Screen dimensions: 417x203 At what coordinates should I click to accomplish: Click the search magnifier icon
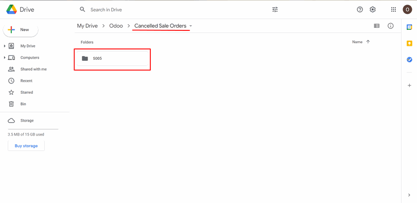83,10
